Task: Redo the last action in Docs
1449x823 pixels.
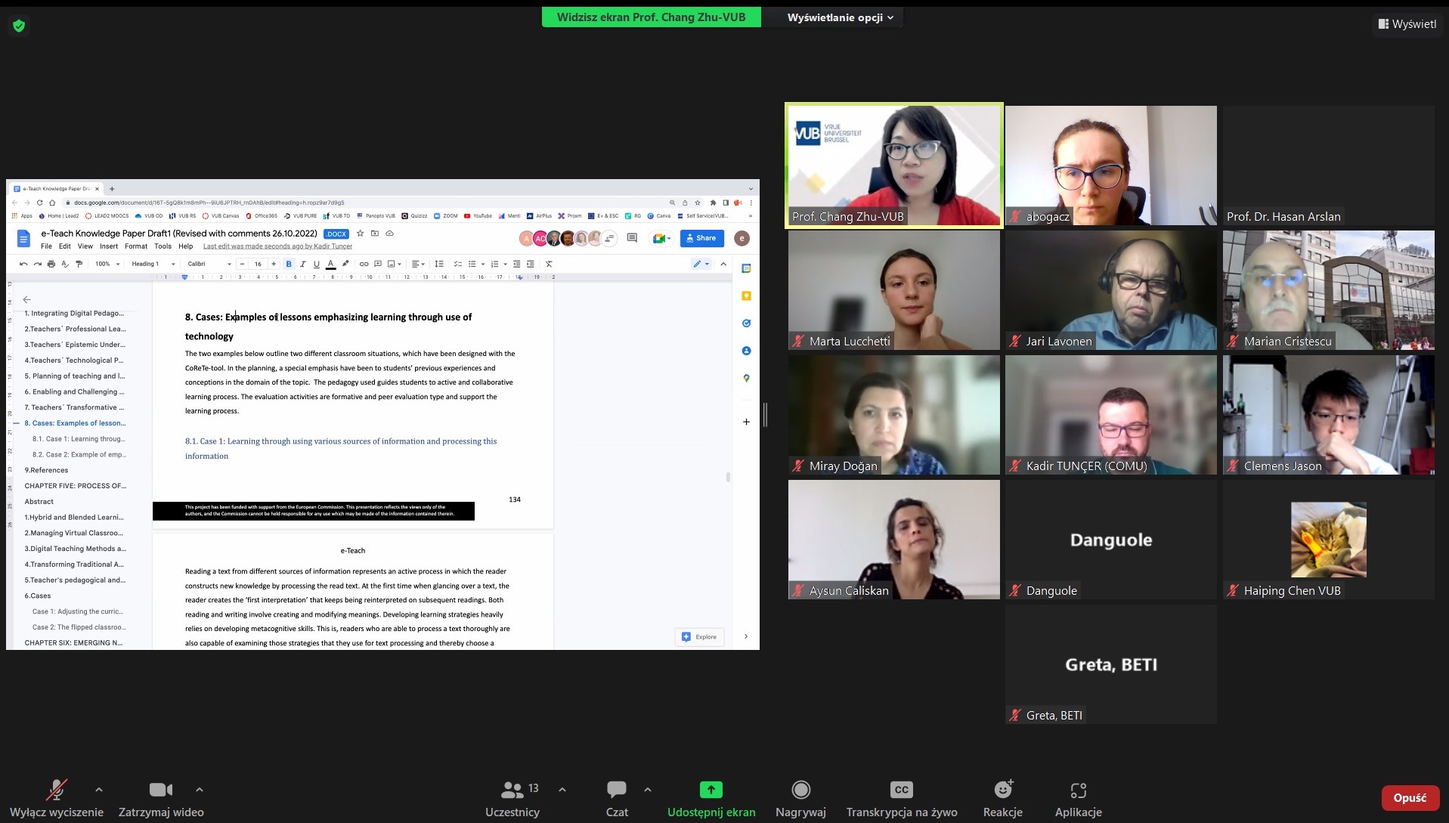Action: point(37,264)
